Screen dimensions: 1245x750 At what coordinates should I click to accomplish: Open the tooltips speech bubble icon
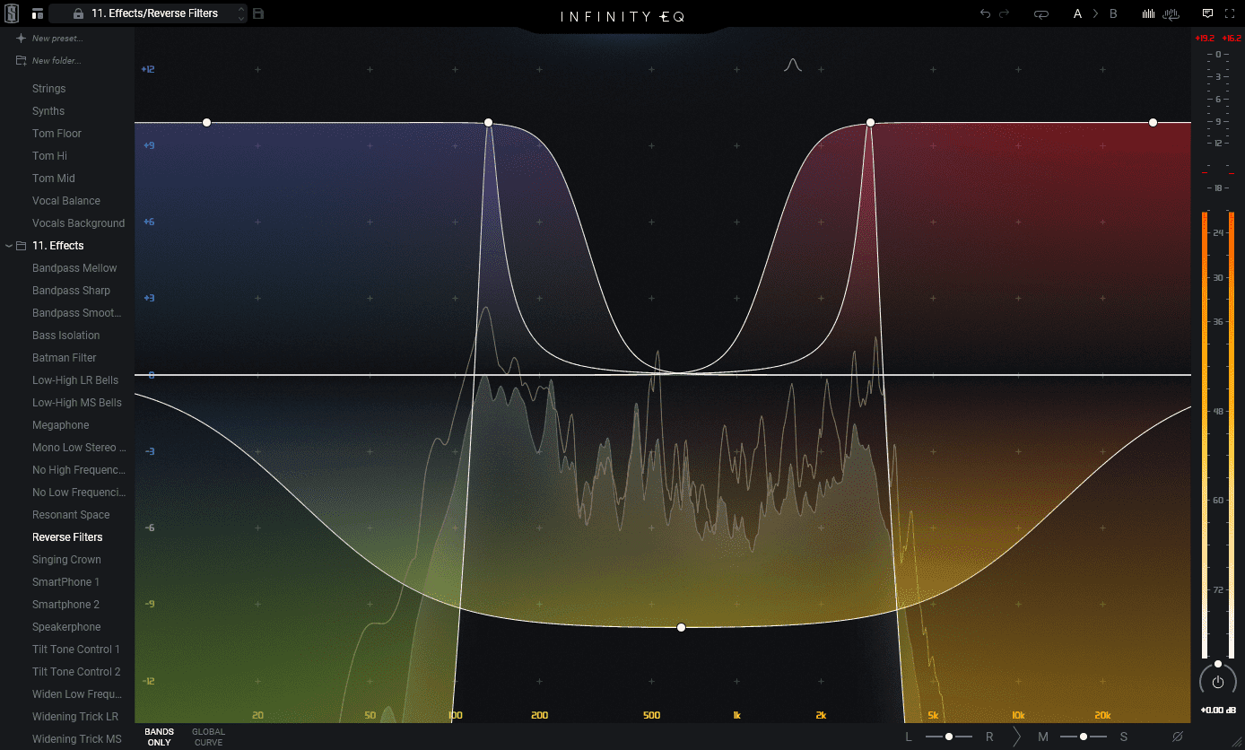click(x=1207, y=13)
